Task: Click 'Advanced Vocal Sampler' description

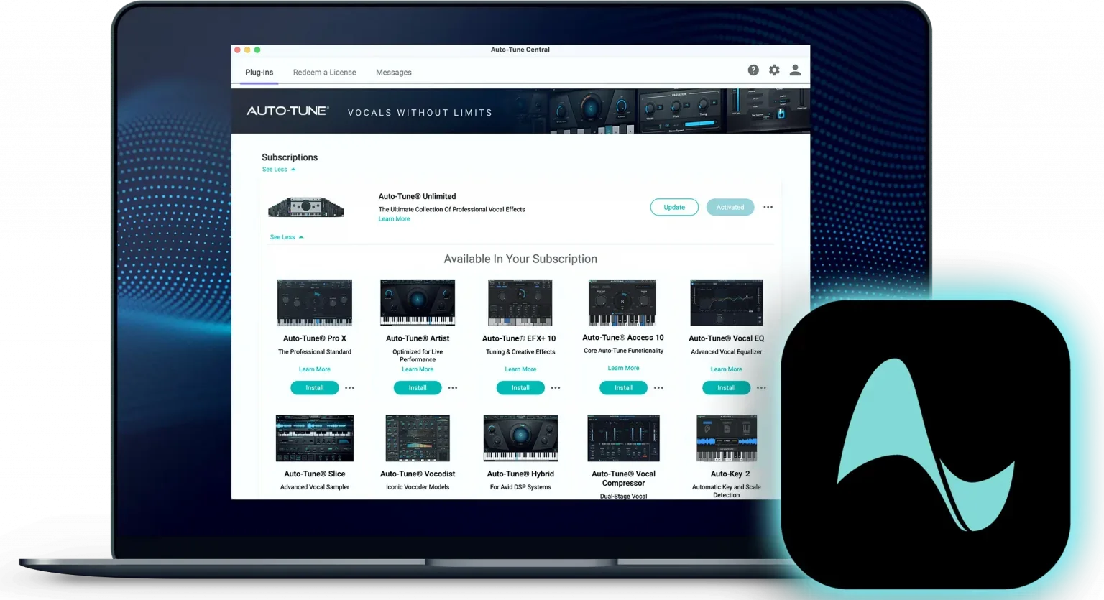Action: pyautogui.click(x=315, y=487)
